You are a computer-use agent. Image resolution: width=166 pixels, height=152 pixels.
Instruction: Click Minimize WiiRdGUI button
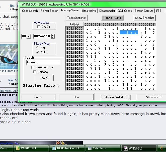(x=116, y=97)
